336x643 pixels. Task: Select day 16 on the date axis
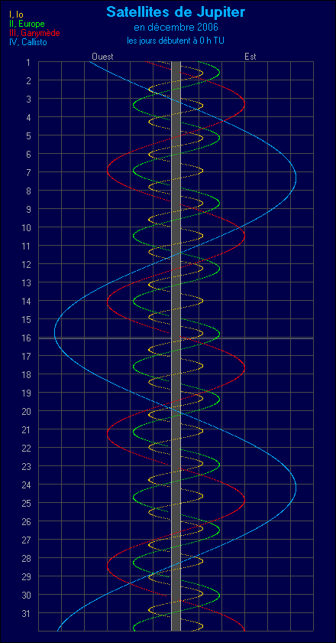click(x=27, y=338)
